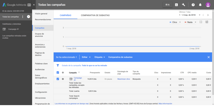Viewport: 214px width, 107px height.
Task: Click the En pausa status cell
Action: 108,79
